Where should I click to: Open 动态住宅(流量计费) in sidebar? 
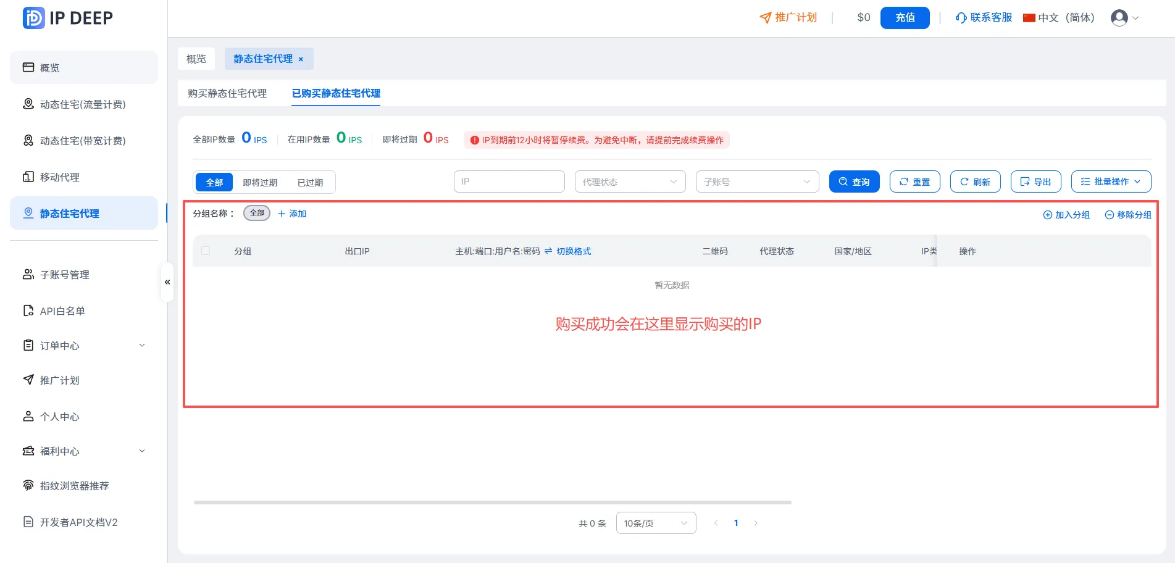coord(84,104)
